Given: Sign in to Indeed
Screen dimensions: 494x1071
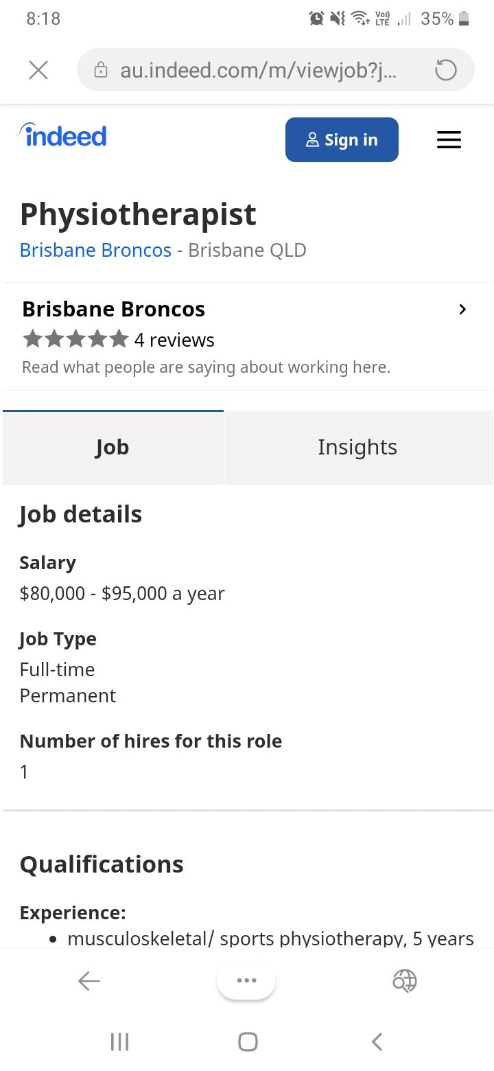Looking at the screenshot, I should click(342, 139).
